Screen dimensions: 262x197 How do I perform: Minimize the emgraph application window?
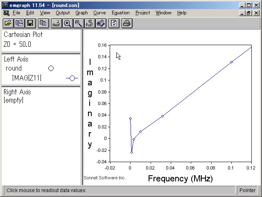coord(242,5)
